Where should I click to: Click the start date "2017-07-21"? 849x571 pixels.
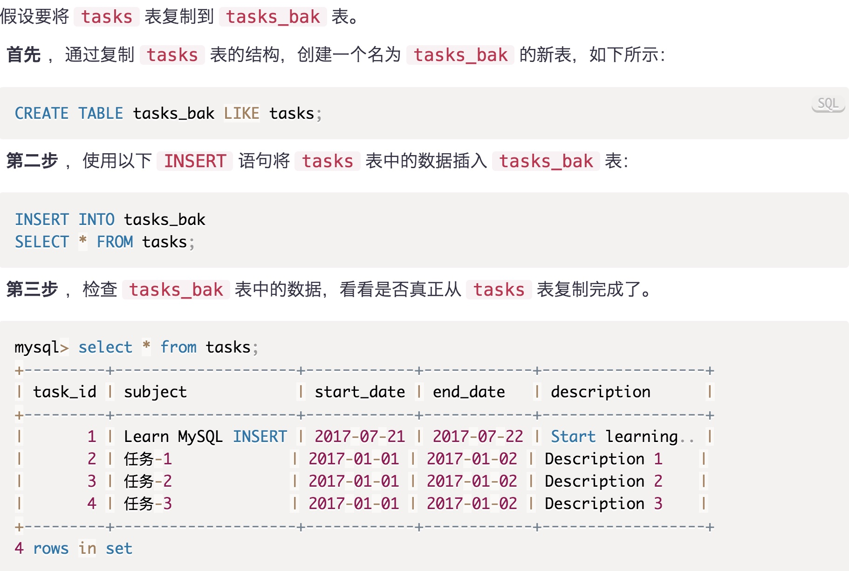360,436
